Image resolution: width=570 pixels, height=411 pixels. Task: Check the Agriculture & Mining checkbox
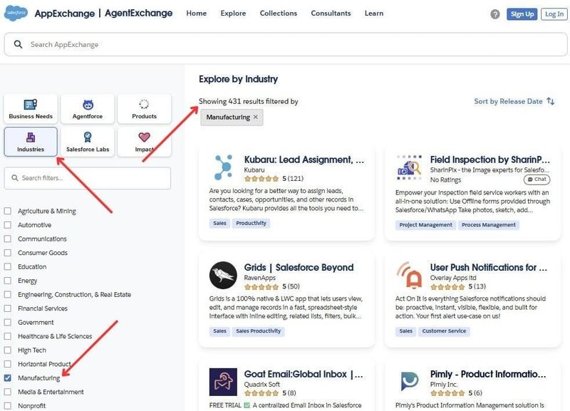[x=8, y=211]
